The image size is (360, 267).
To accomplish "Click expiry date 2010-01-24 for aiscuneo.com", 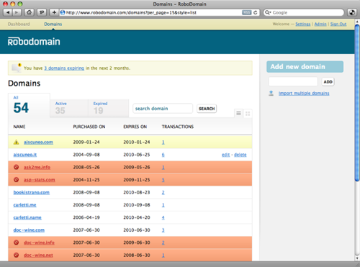I will [x=137, y=142].
